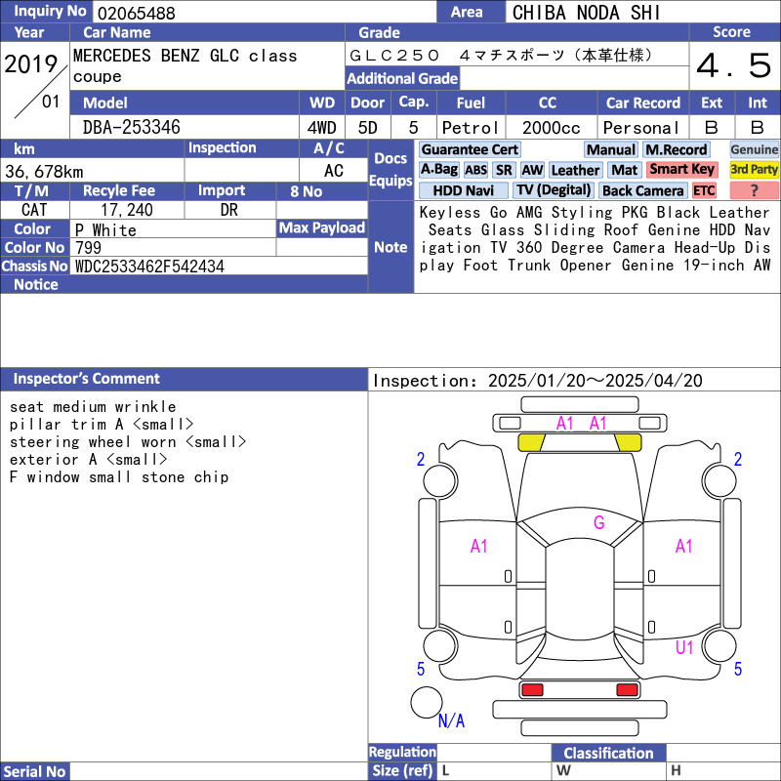Click the TV (Digital) equipment badge
This screenshot has height=781, width=781.
pos(554,191)
